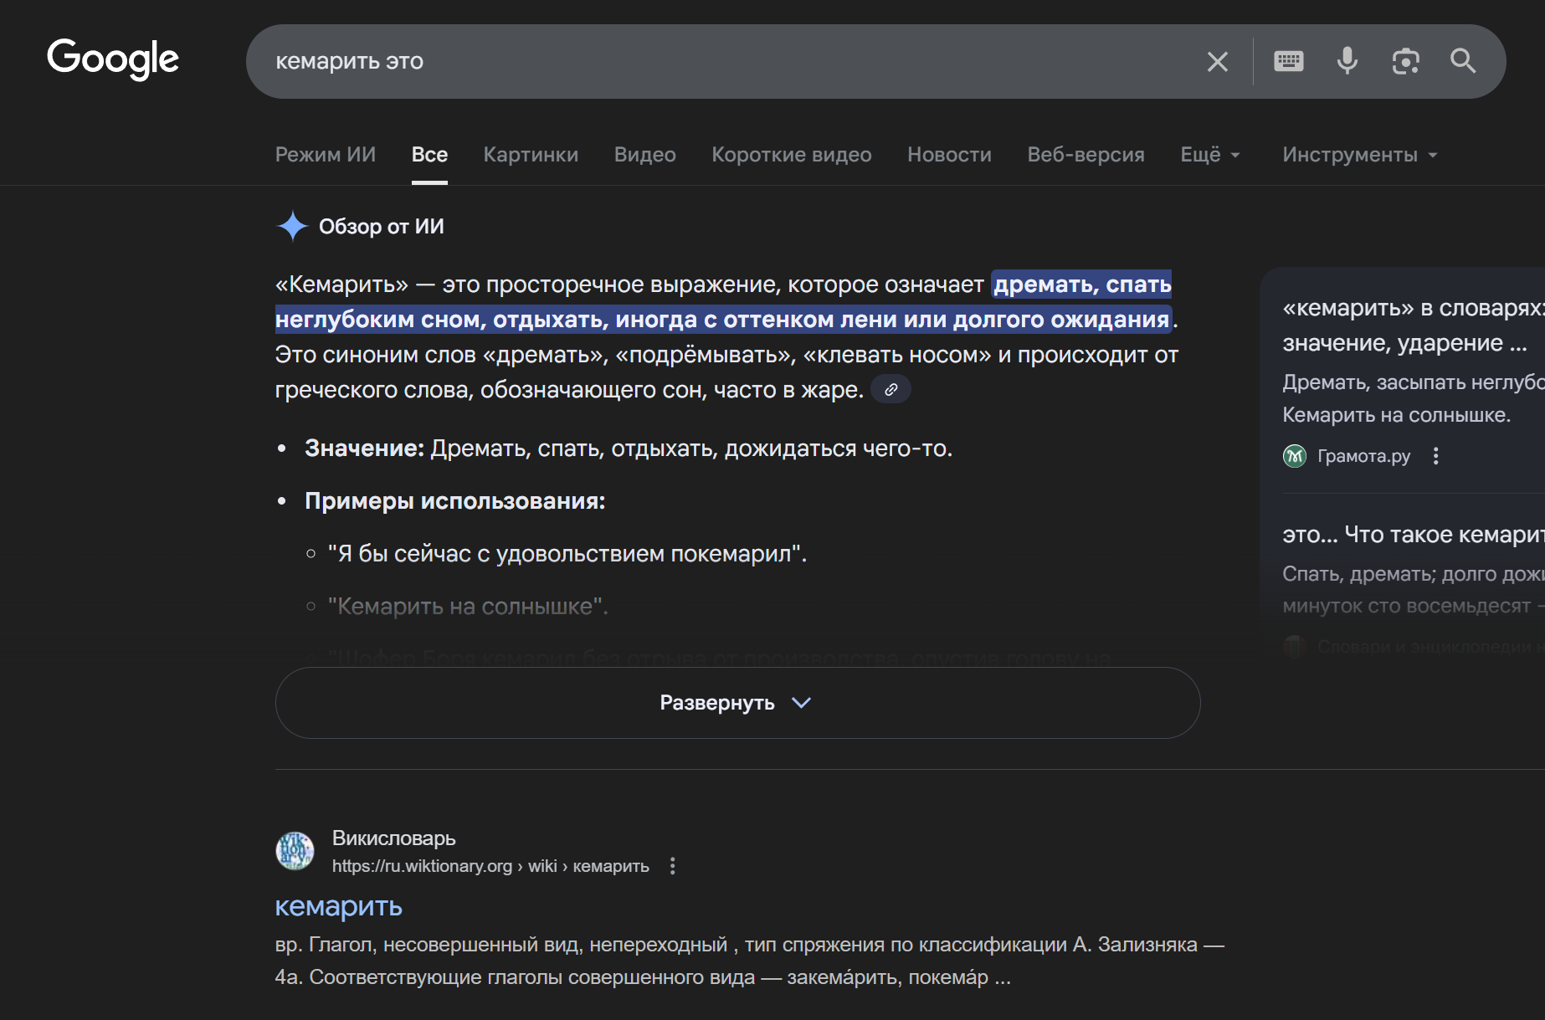Open the Ещё dropdown menu

[1209, 154]
